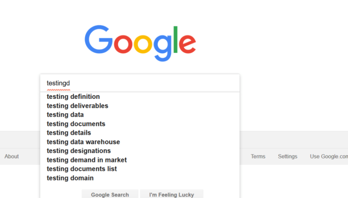Select the "testing documents" suggestion
This screenshot has height=198, width=348.
point(76,124)
